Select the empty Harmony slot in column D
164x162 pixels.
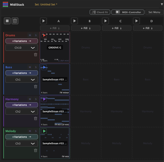(x=147, y=111)
